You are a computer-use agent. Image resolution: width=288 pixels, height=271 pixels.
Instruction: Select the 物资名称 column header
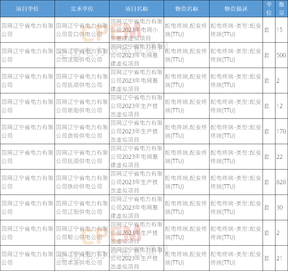click(x=186, y=9)
